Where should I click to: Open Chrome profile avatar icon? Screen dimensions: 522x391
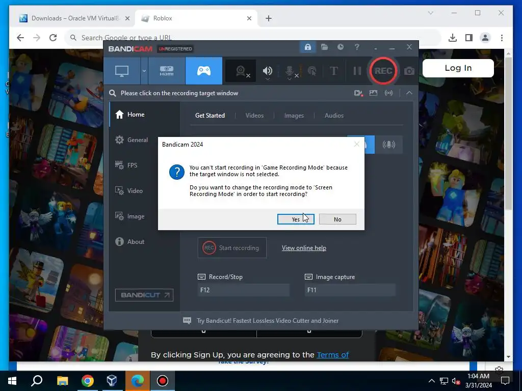coord(485,38)
